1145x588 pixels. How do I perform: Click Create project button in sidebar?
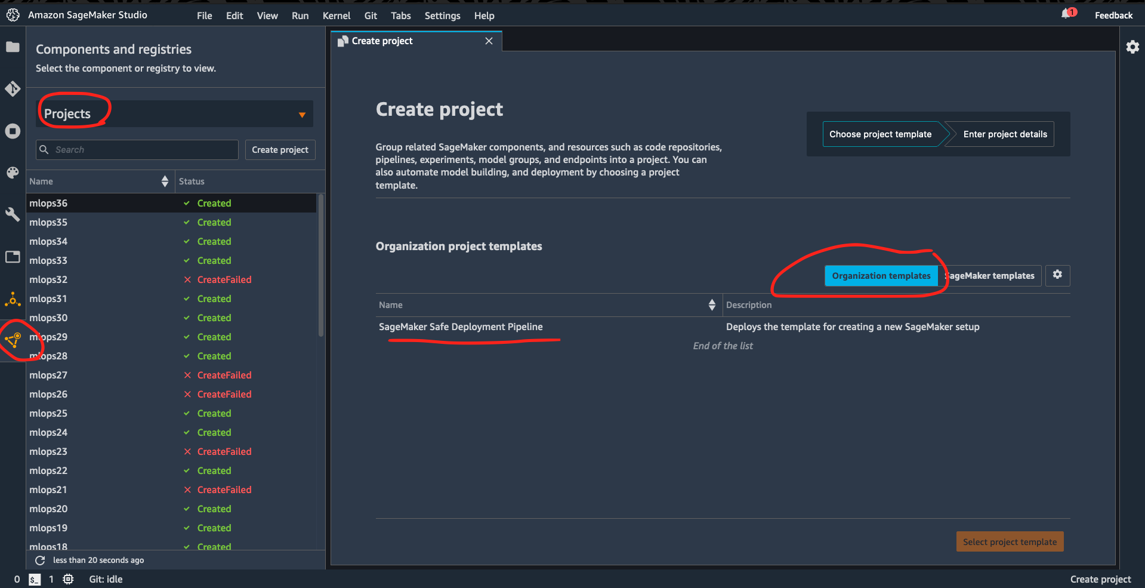tap(280, 150)
